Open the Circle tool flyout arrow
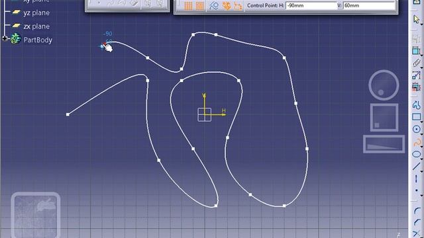This screenshot has width=424, height=238. 421,134
